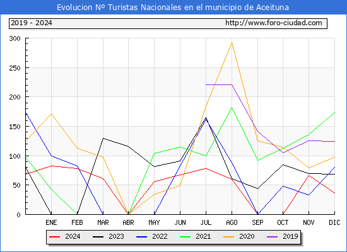Select the 2024 legend label
This screenshot has height=252, width=347.
click(73, 236)
